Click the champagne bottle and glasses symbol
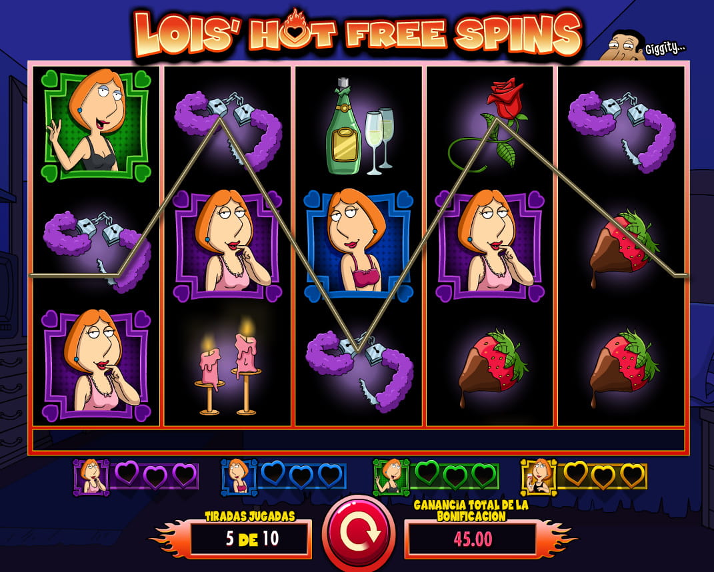This screenshot has height=572, width=714. point(359,127)
